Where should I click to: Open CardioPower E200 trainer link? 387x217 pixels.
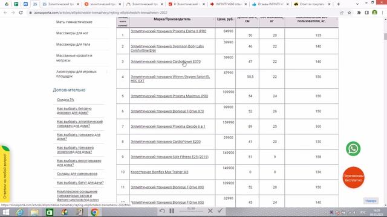[165, 142]
